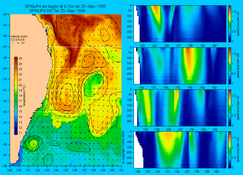Click the '158' longitude tick below the map
Screen dimensions: 243x175
pyautogui.click(x=93, y=170)
